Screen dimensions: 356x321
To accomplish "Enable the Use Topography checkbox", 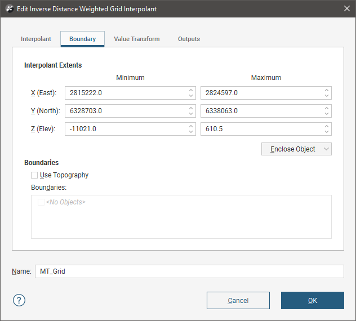I will 35,175.
